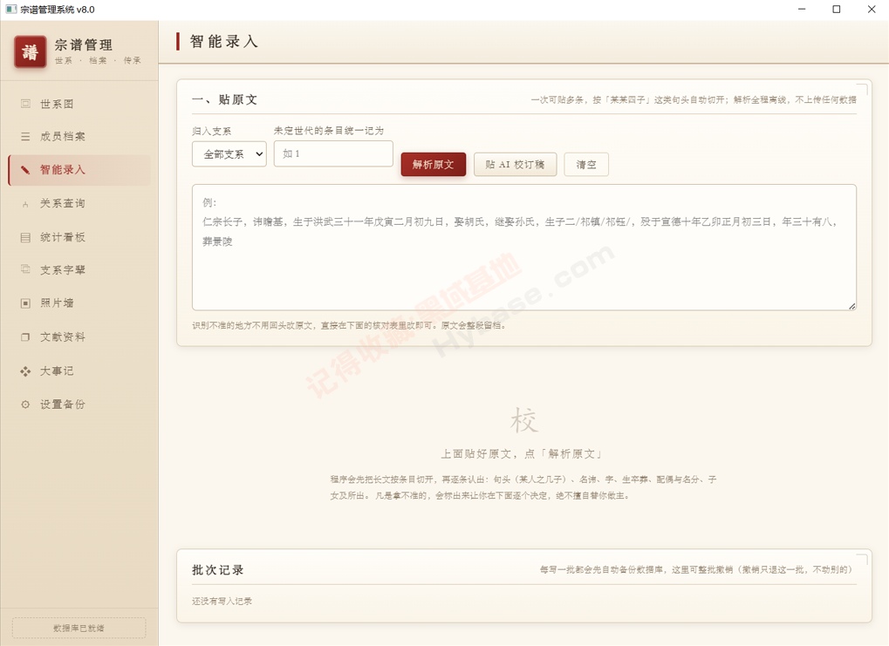Click the 批次记录 section title
The image size is (889, 646).
218,570
